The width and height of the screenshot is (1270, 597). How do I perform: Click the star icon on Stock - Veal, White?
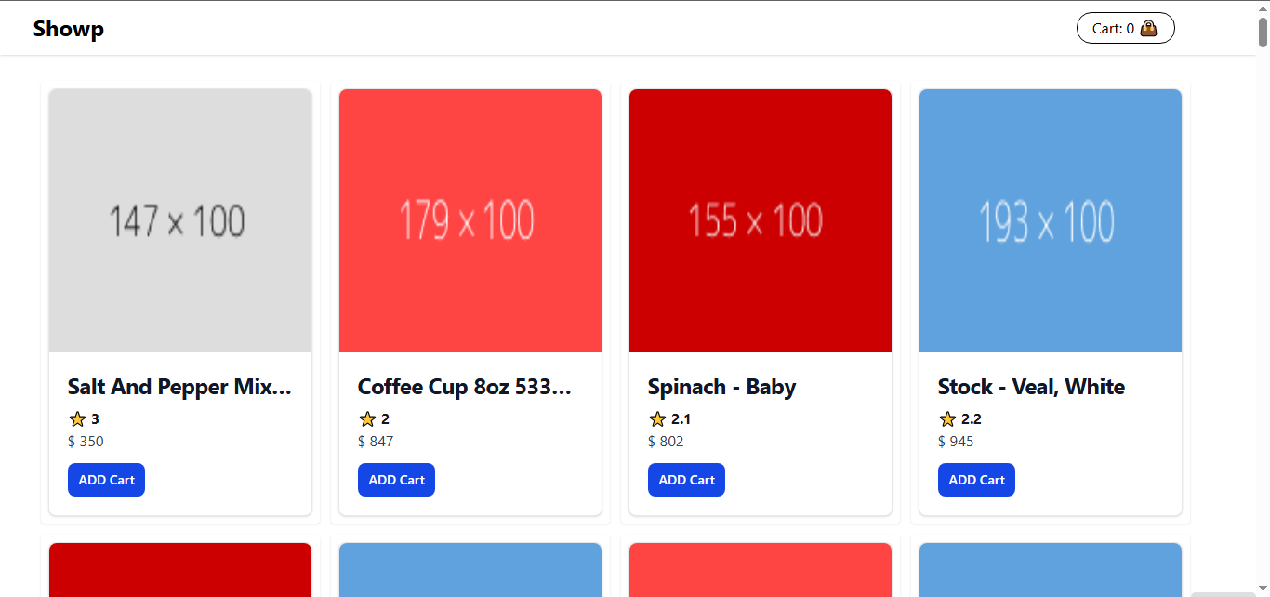(947, 419)
